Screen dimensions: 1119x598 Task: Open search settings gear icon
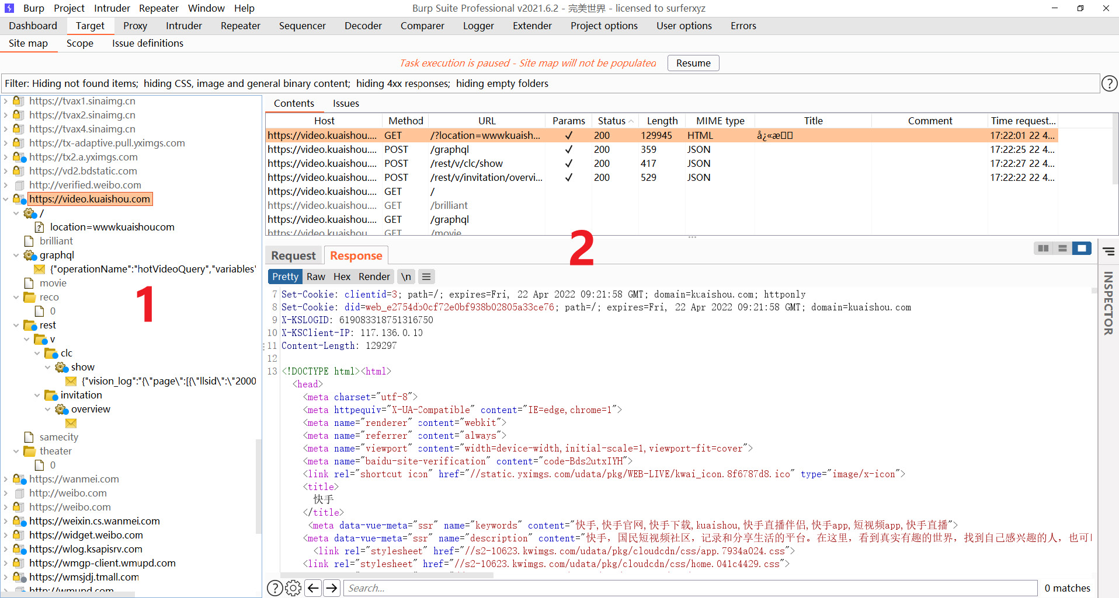click(x=293, y=588)
